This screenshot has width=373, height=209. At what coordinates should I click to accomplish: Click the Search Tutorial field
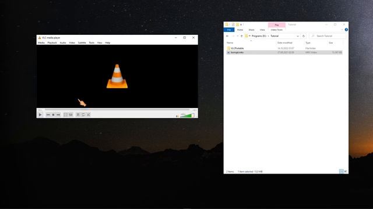[x=328, y=36]
